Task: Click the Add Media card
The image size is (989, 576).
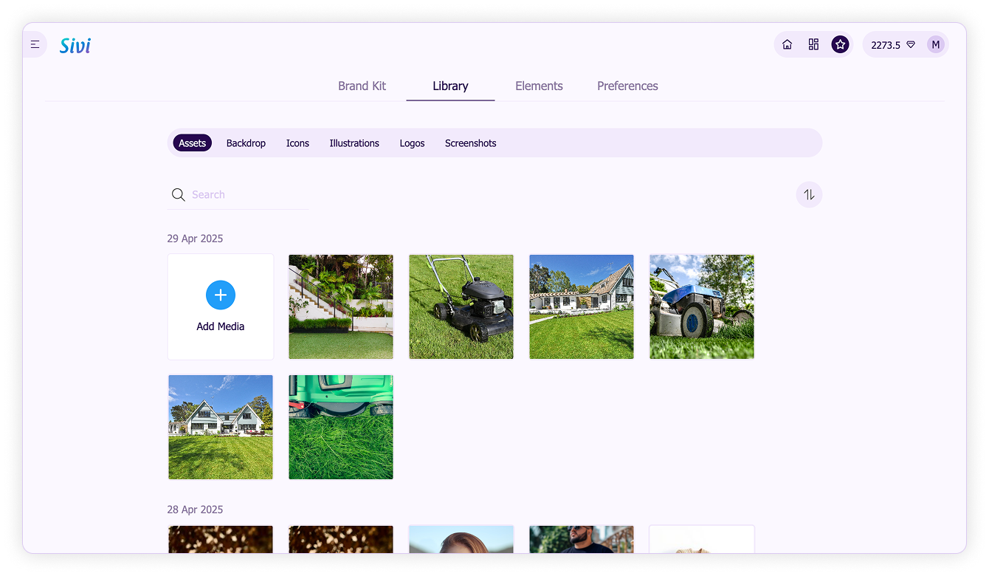Action: [221, 307]
